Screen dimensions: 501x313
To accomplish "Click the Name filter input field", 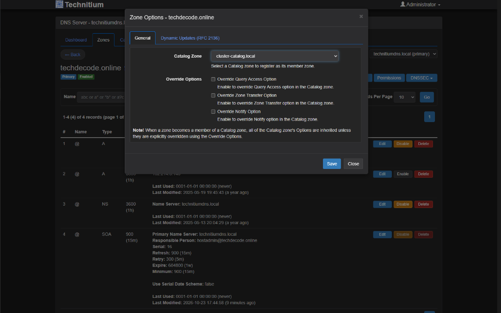I will 101,97.
